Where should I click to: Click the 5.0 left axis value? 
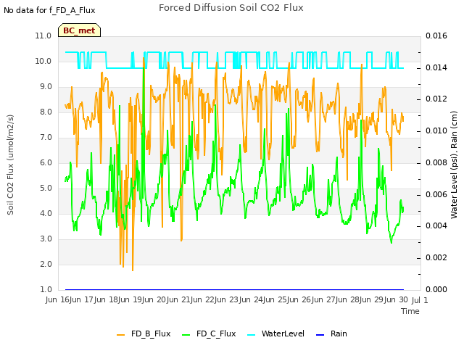coord(46,188)
